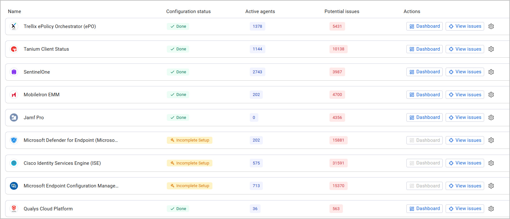Click active agents count 1378
The height and width of the screenshot is (219, 510).
[x=257, y=26]
